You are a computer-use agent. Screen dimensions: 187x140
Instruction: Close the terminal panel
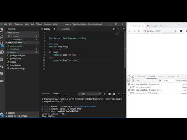[123, 94]
